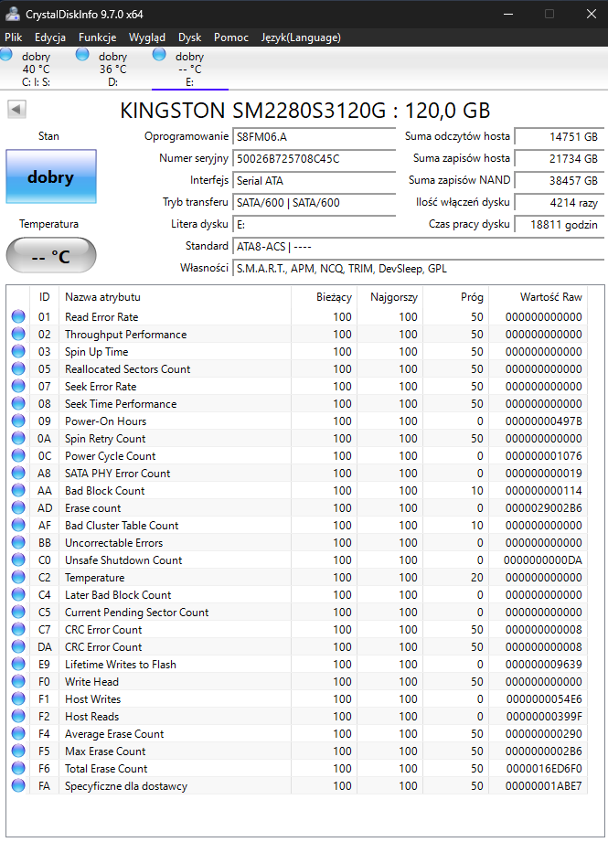Click status orb for Seek Error Rate
The width and height of the screenshot is (608, 842).
tap(18, 386)
